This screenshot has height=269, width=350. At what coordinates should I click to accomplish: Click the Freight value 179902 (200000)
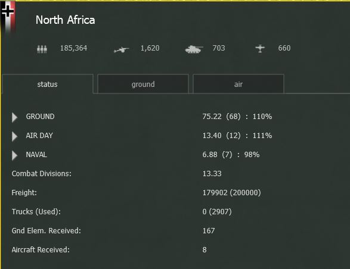click(x=232, y=193)
